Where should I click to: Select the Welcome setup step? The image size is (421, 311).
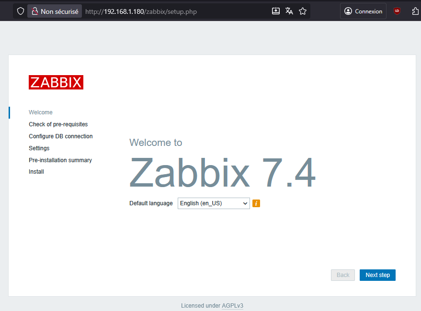[41, 112]
